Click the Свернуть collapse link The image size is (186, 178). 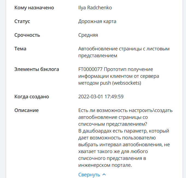89,175
